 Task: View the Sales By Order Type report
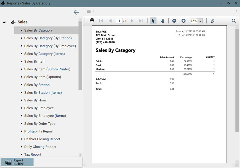tap(40, 124)
